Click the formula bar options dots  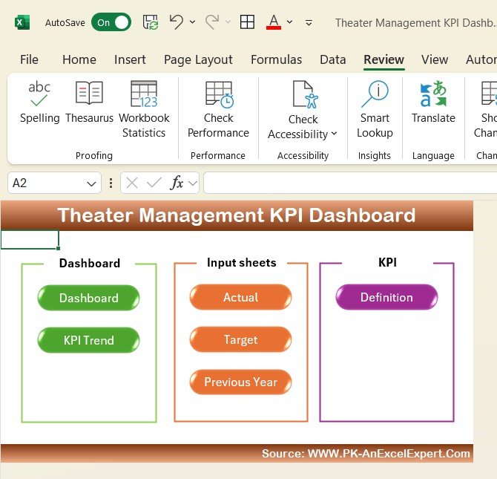click(x=111, y=183)
